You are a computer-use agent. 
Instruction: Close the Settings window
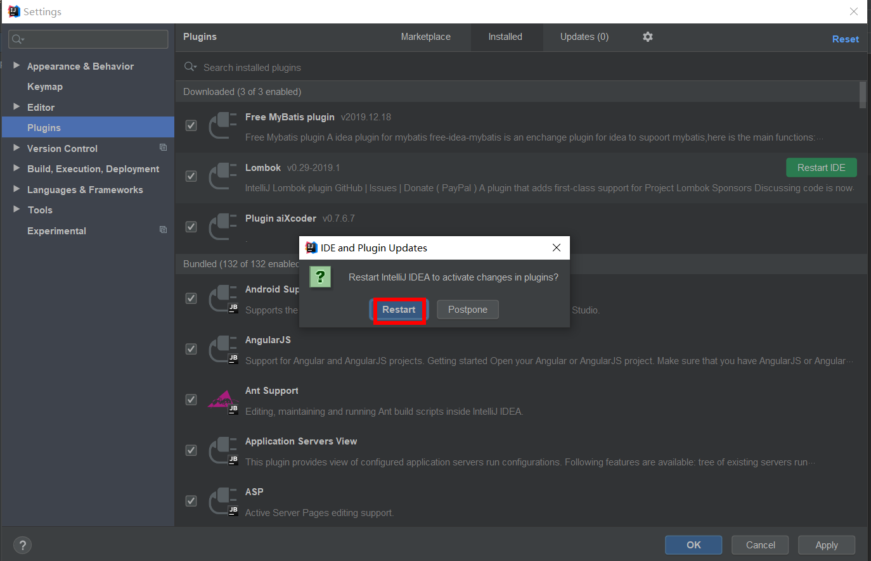(854, 11)
